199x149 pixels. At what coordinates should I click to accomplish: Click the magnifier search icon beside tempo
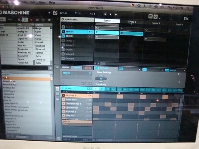tap(55, 13)
